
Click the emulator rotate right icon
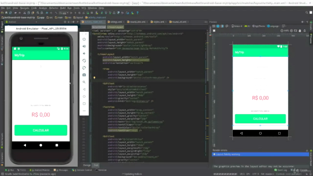coord(84,68)
